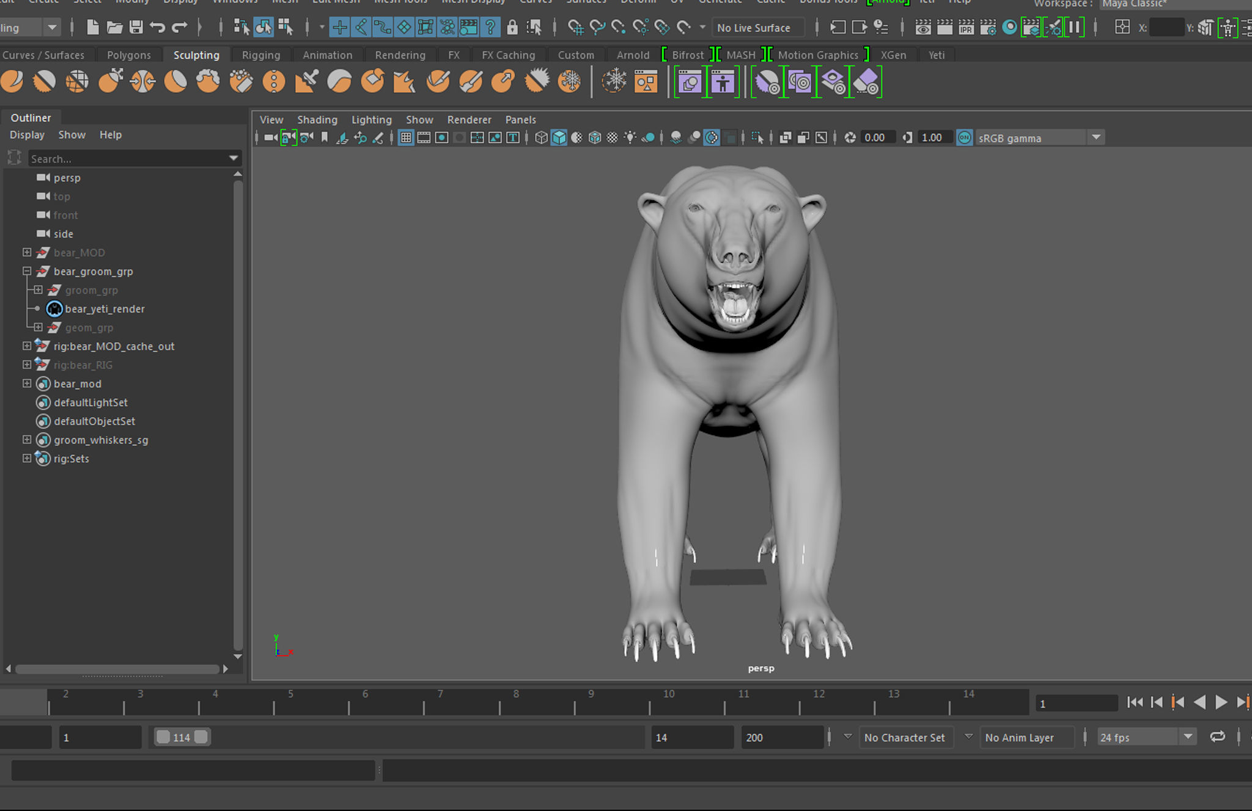Select the Bulge sculpt tool
This screenshot has width=1252, height=811.
[503, 81]
